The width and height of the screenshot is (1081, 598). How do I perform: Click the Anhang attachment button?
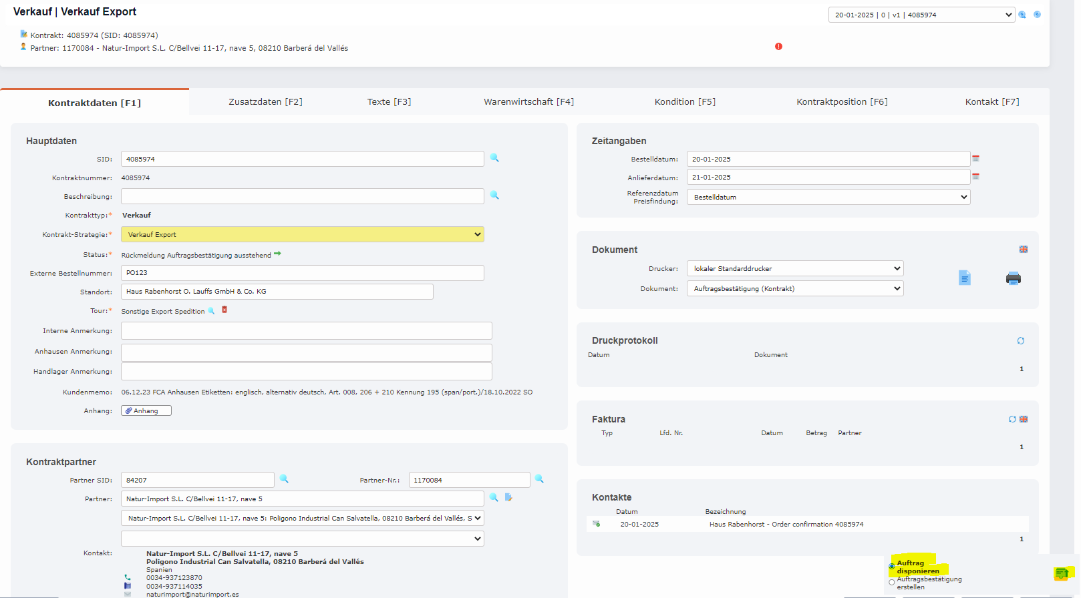pos(146,410)
